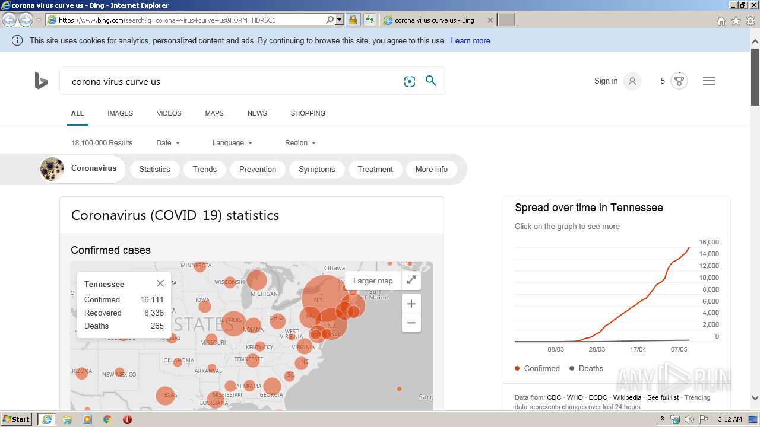This screenshot has height=427, width=760.
Task: Click the Texas cases bubble
Action: pyautogui.click(x=166, y=396)
